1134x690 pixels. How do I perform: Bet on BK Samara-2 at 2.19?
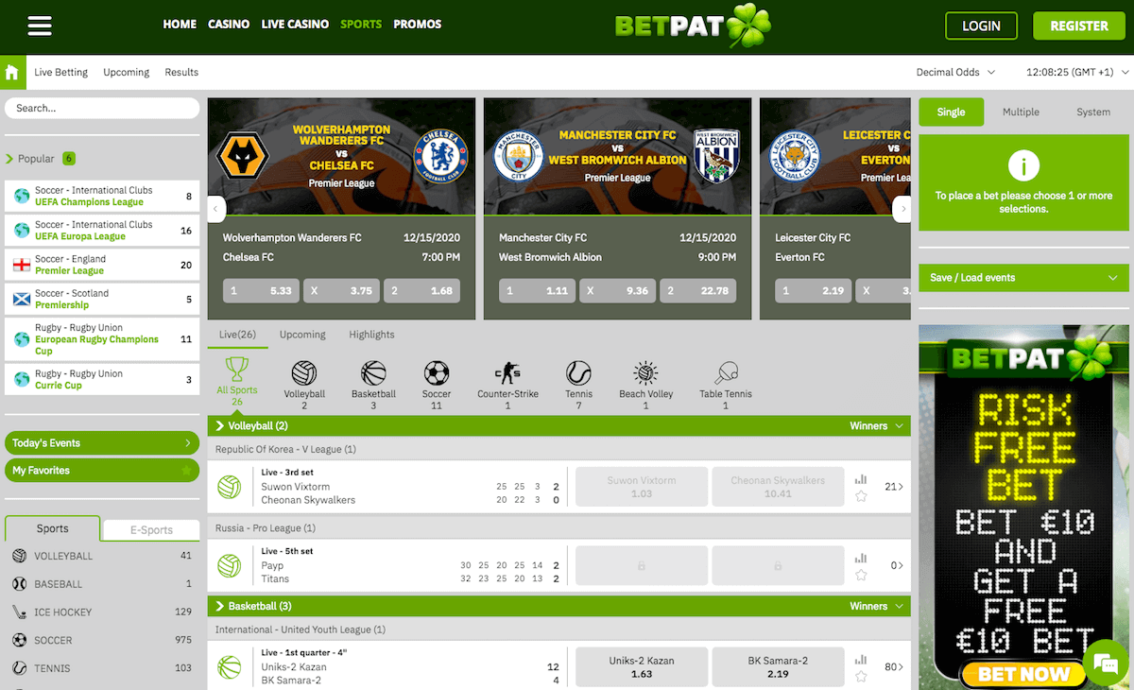[778, 667]
